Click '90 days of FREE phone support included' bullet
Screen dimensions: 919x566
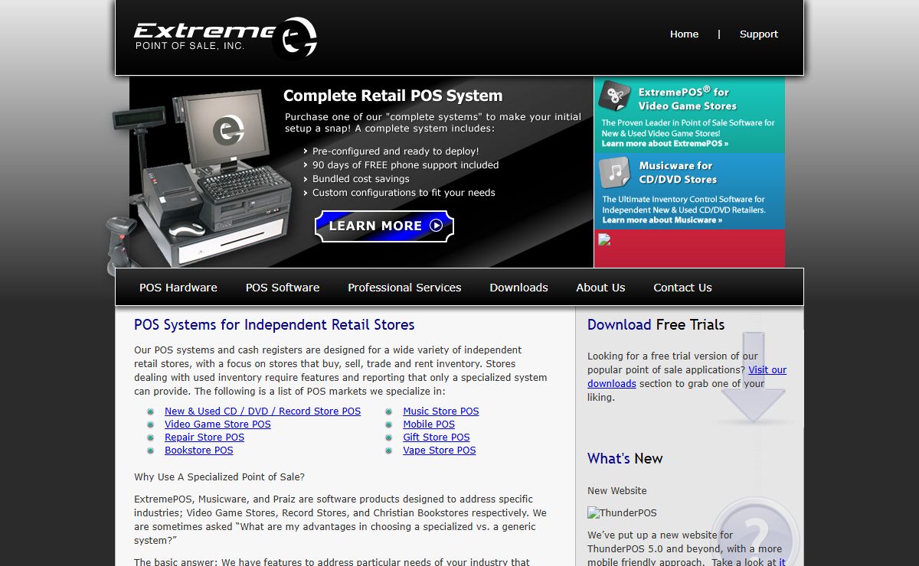coord(405,165)
